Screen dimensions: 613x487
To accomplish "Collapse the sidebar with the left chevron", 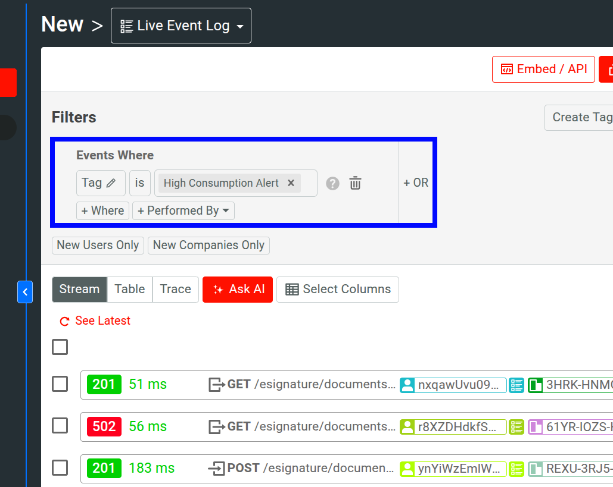I will [25, 292].
